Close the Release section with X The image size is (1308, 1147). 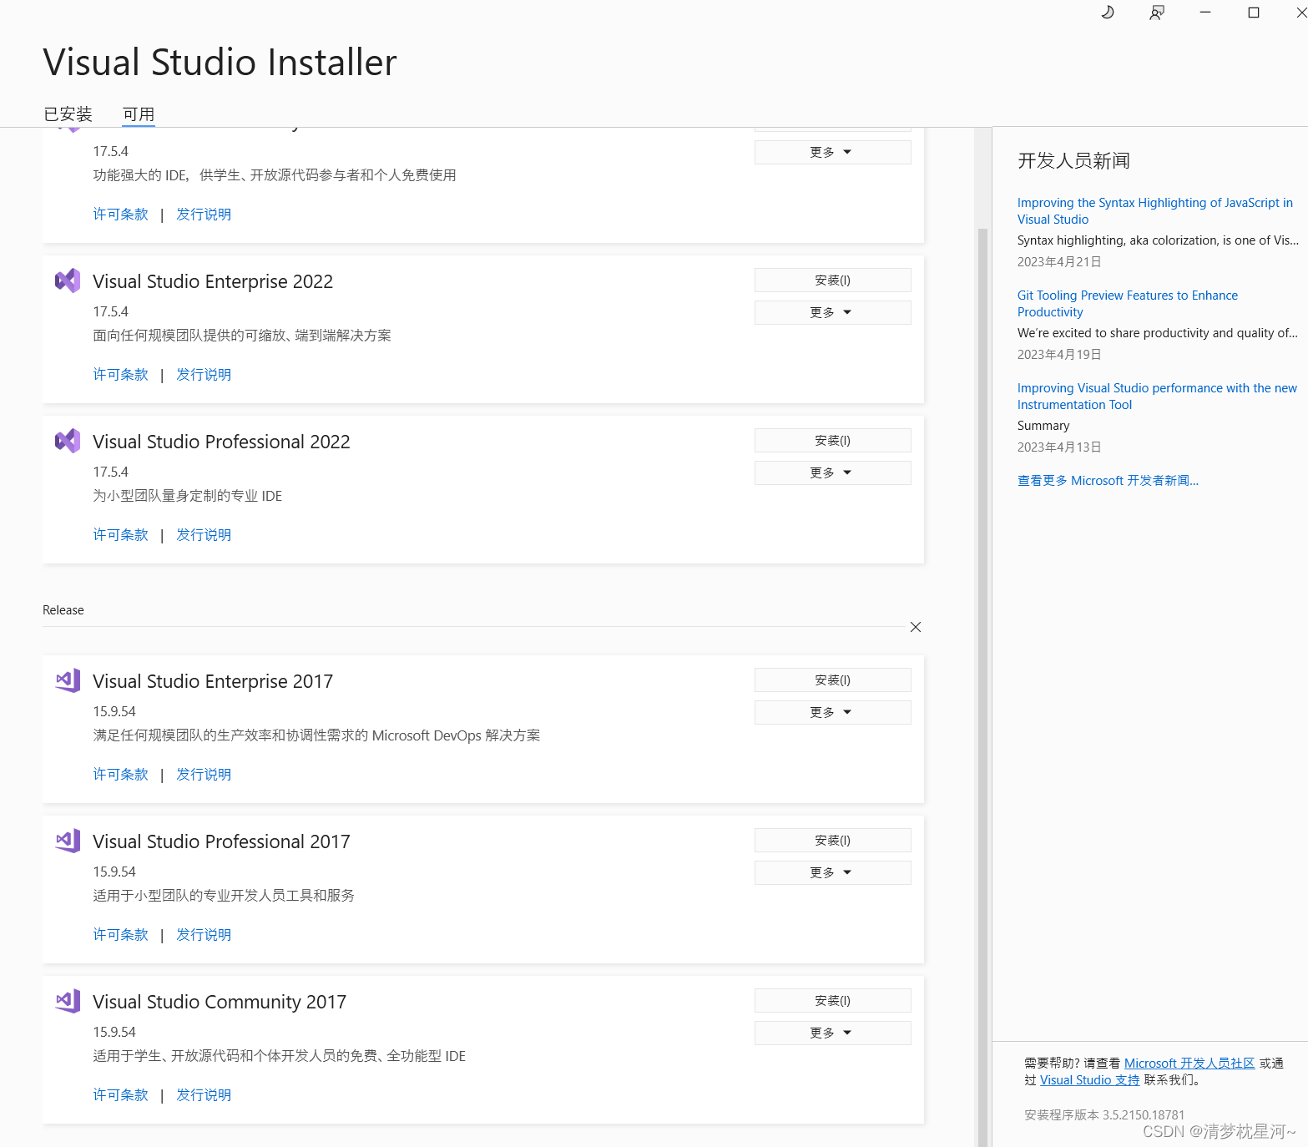(916, 627)
